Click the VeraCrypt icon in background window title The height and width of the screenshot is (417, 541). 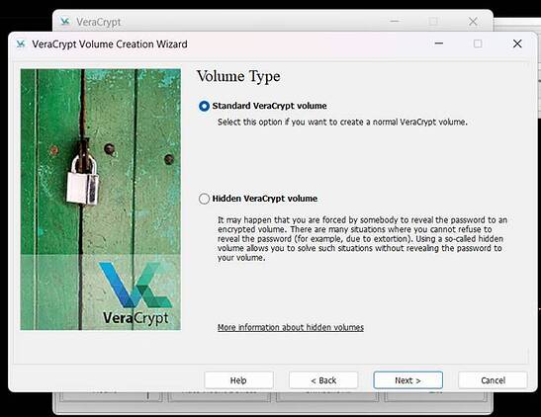click(65, 22)
